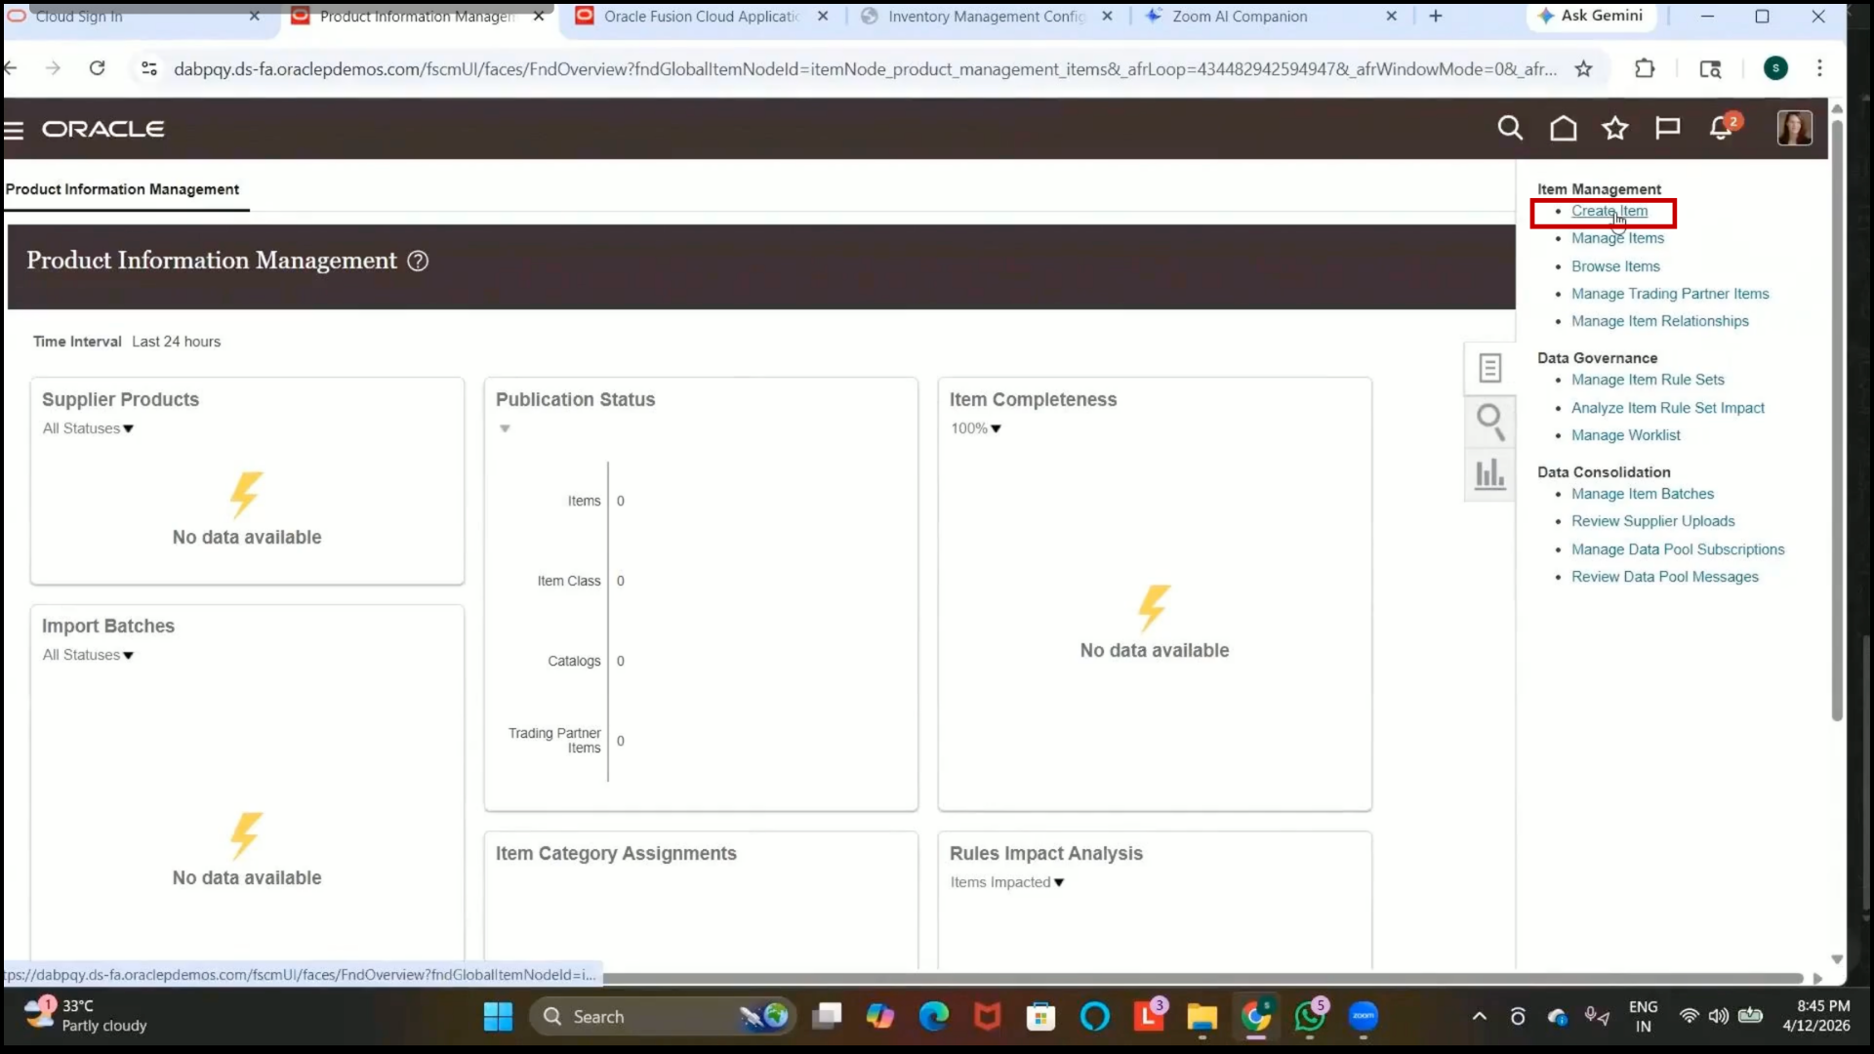Open the clock showing 8:45 PM

pyautogui.click(x=1816, y=1016)
